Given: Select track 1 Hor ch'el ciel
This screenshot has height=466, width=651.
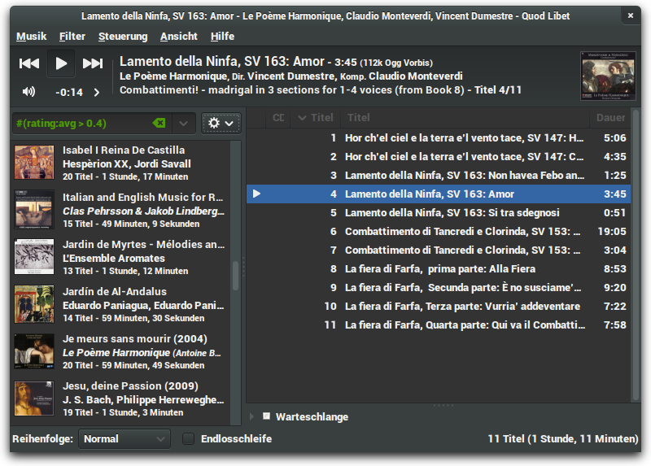Looking at the screenshot, I should tap(439, 137).
